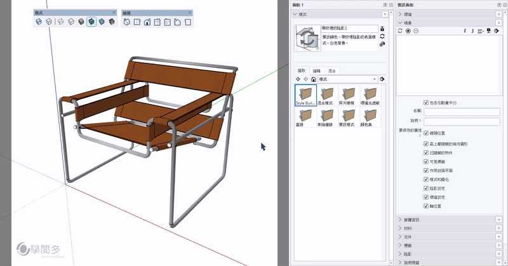This screenshot has width=508, height=266.
Task: Switch to Iso view
Action: (127, 22)
